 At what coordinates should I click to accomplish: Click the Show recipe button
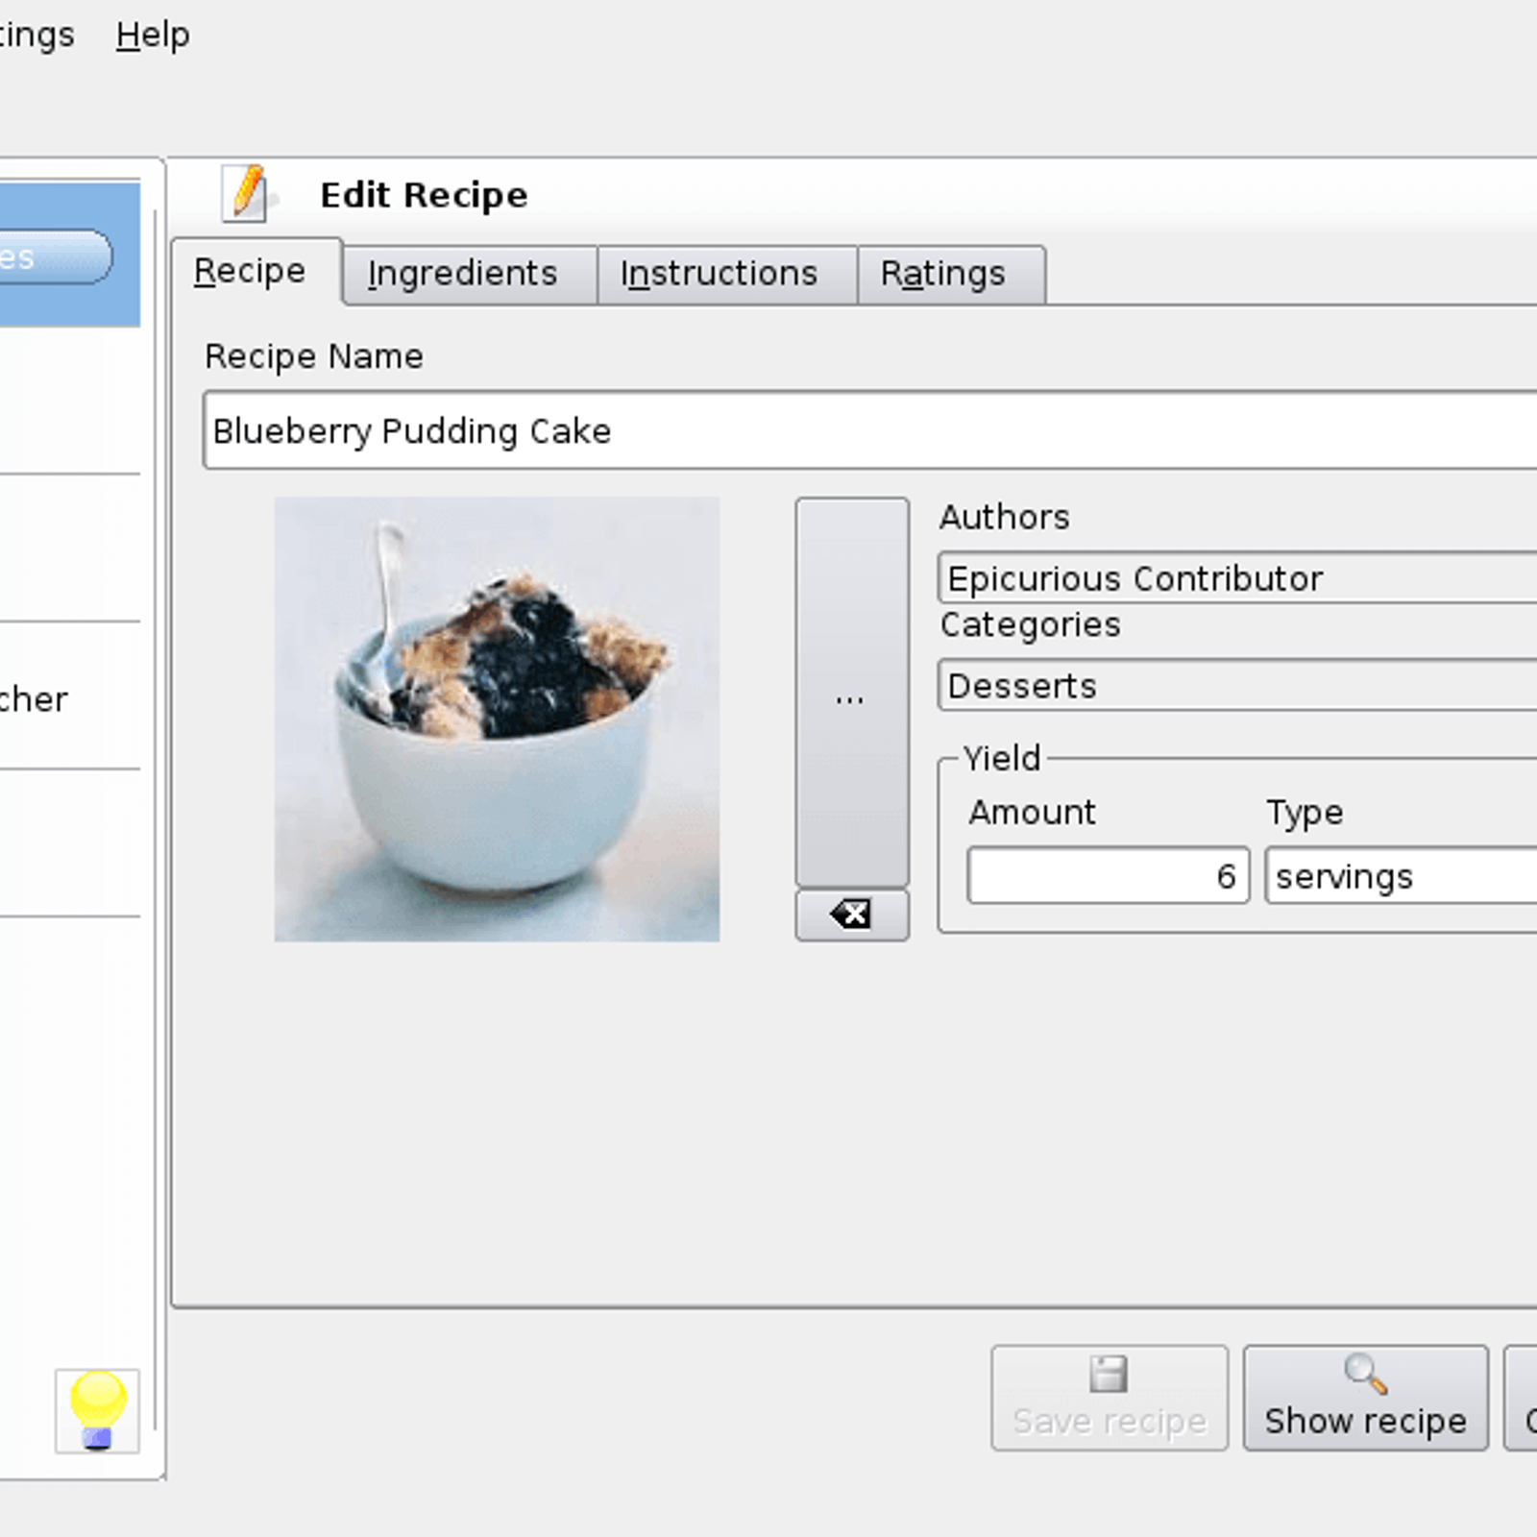click(1365, 1398)
